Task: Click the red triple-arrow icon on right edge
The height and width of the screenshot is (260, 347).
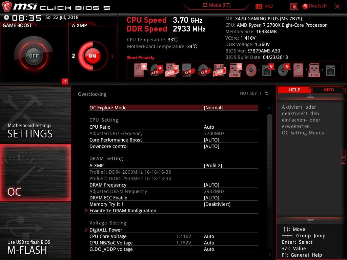Action: point(343,164)
